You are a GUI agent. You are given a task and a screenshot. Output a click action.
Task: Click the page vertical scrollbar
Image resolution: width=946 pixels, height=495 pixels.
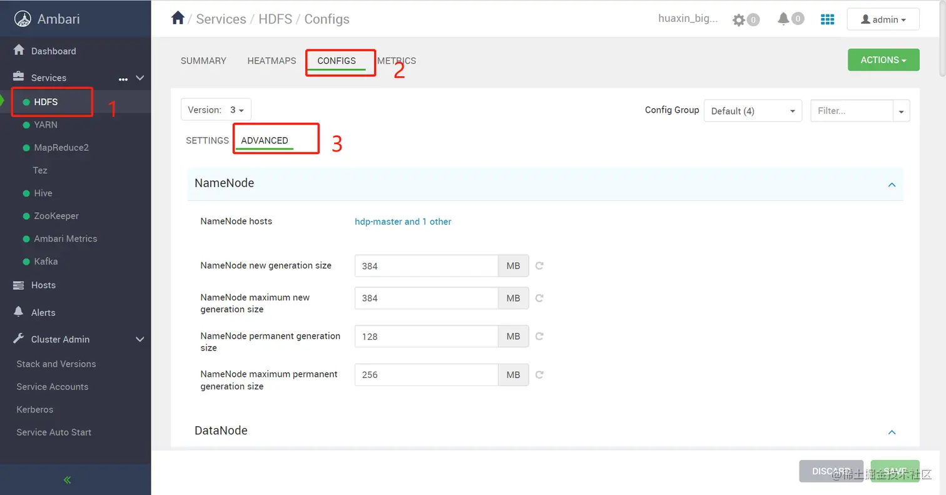942,38
